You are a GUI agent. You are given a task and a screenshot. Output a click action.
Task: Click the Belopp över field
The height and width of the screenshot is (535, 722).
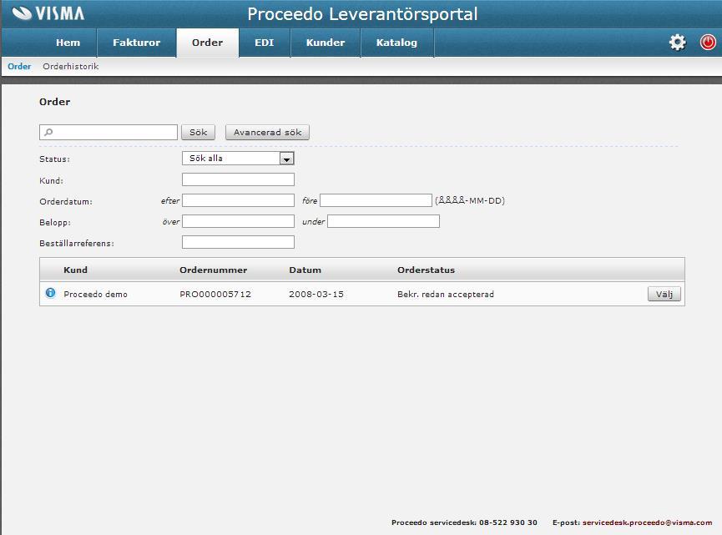pos(238,221)
